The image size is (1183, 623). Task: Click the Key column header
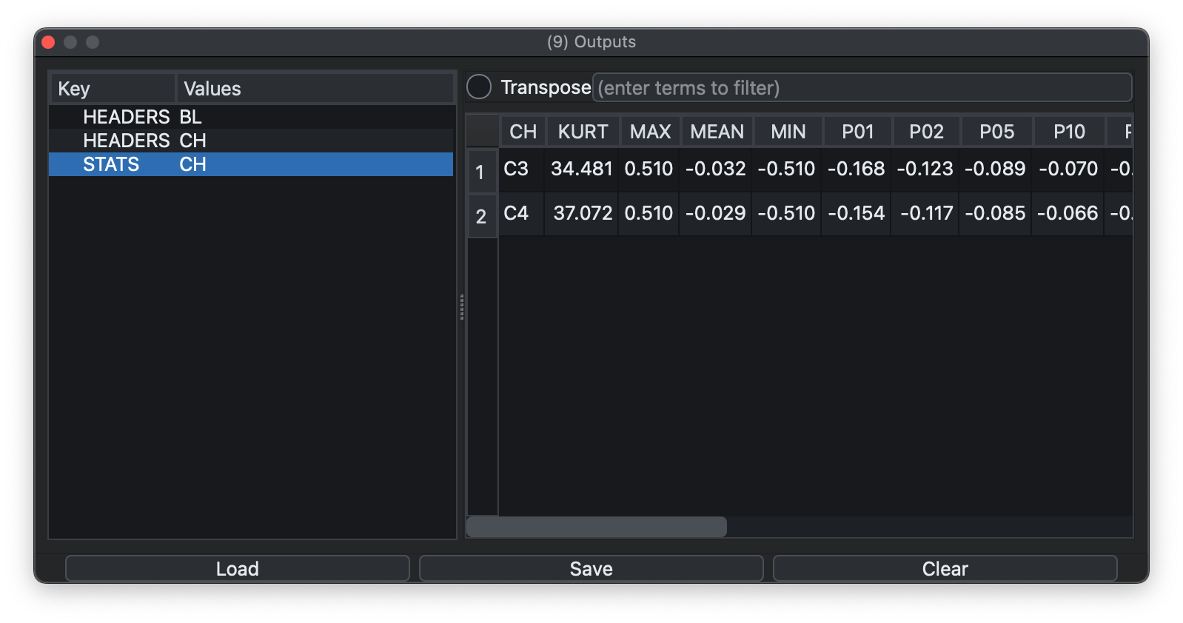[x=113, y=89]
